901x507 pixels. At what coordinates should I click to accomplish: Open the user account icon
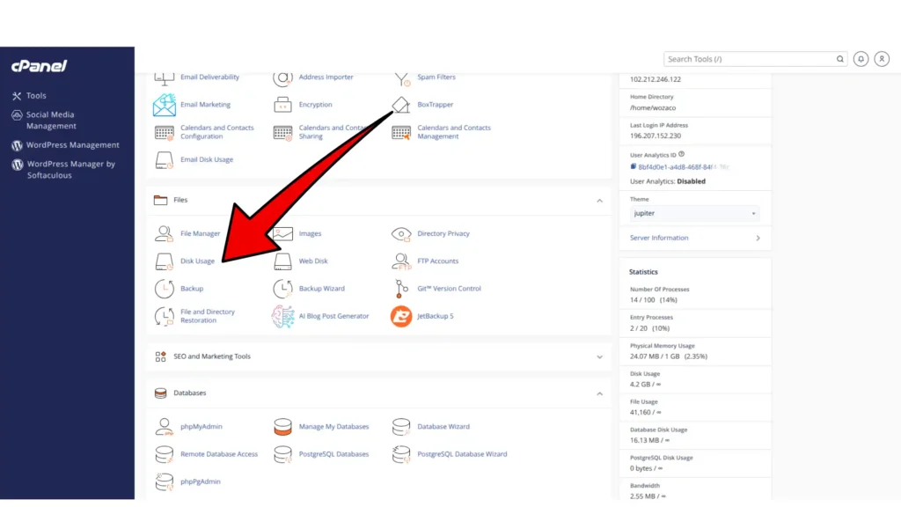882,59
